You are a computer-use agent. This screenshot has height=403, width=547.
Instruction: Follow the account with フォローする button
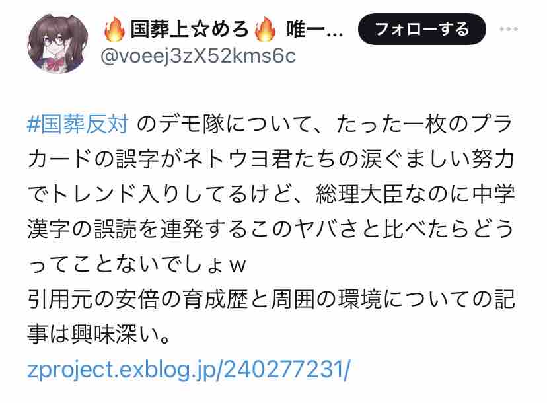[x=421, y=29]
